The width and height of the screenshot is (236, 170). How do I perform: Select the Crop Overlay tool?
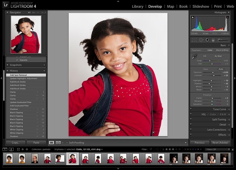pyautogui.click(x=194, y=39)
